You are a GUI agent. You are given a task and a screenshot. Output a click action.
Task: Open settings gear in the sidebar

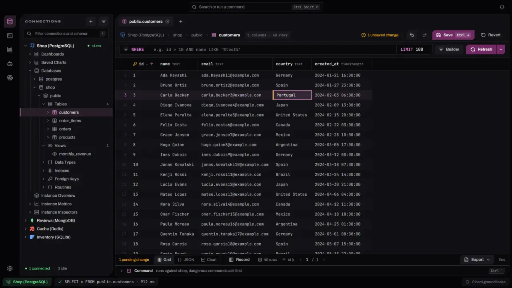tap(10, 269)
